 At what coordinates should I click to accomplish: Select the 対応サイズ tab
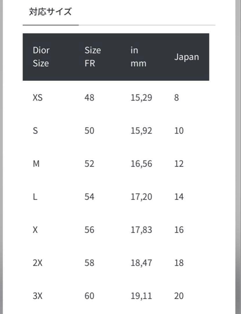50,12
